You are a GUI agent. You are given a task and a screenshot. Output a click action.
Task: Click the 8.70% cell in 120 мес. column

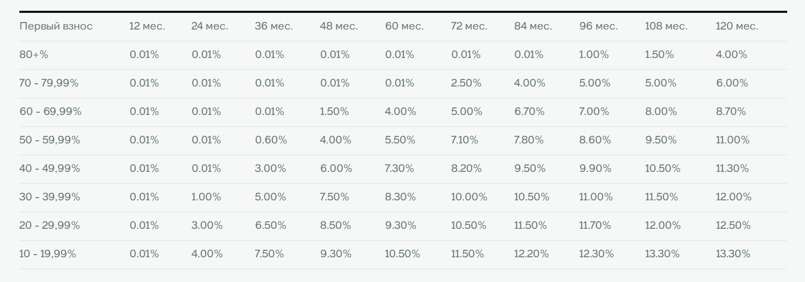click(731, 112)
